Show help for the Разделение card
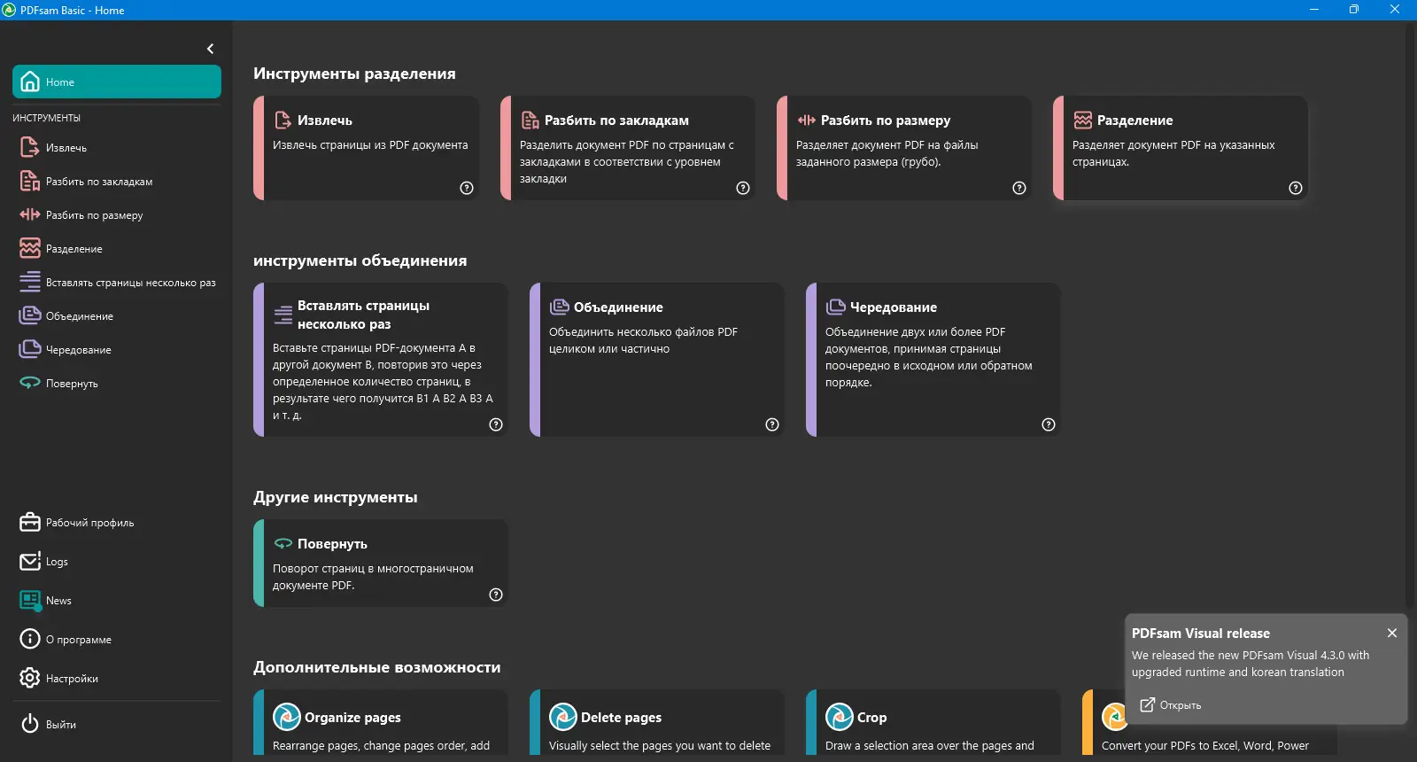1417x762 pixels. (1296, 188)
